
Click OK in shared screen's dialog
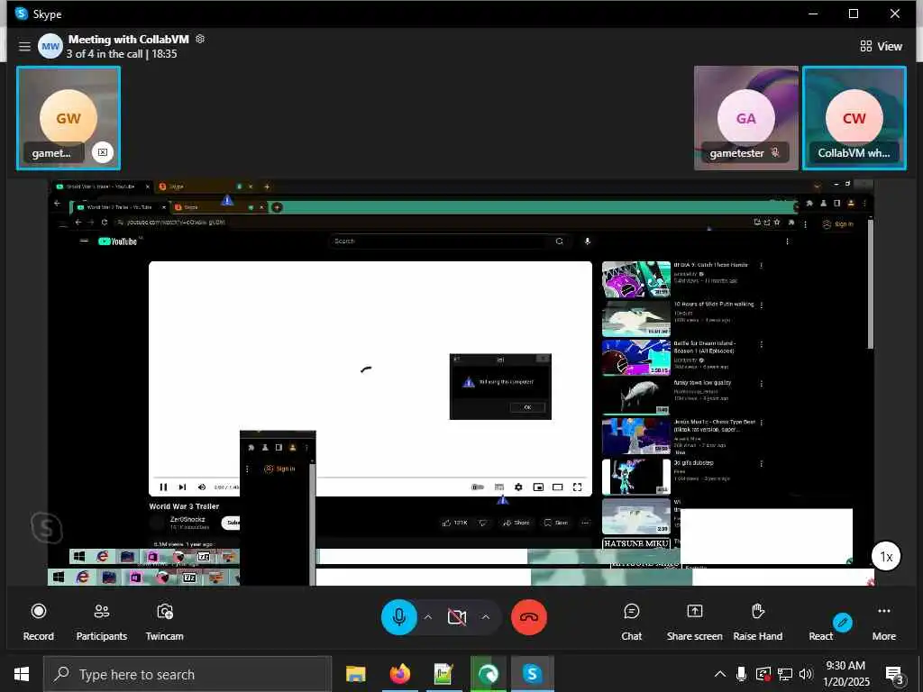[x=527, y=407]
